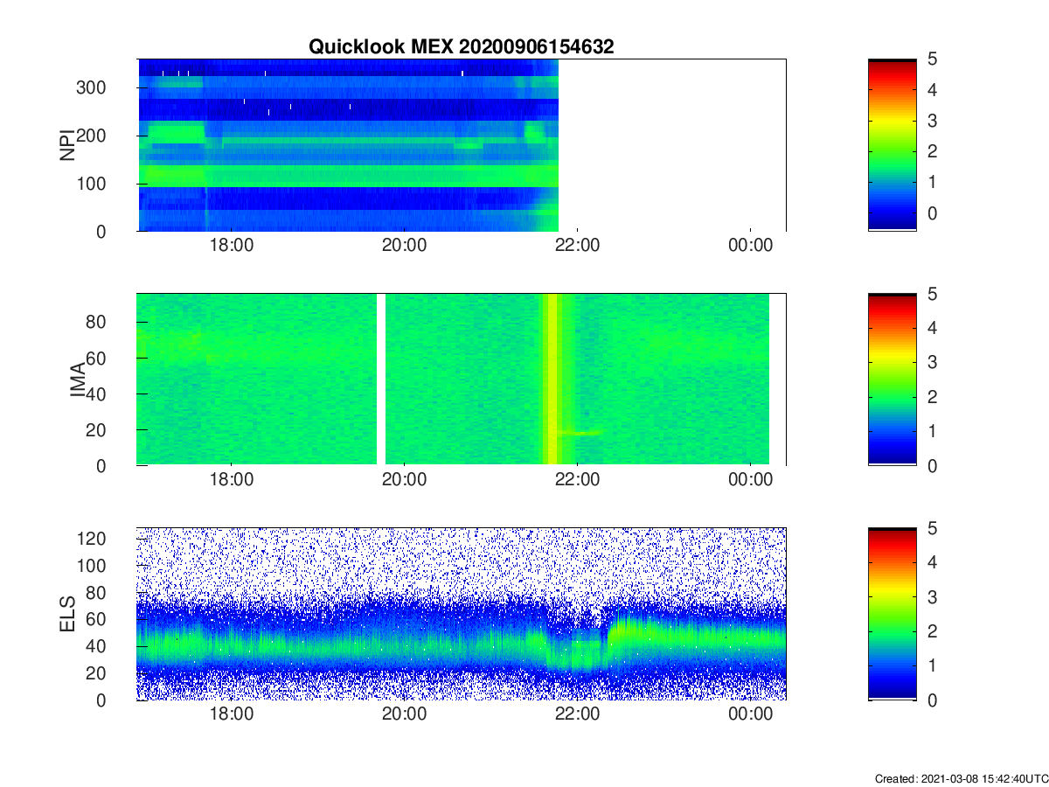Click the NPI panel's '18:00' time label
The image size is (1049, 787).
[231, 246]
